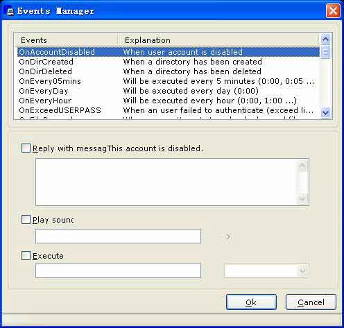Enable the Reply with message checkbox
Image resolution: width=344 pixels, height=328 pixels.
(26, 148)
